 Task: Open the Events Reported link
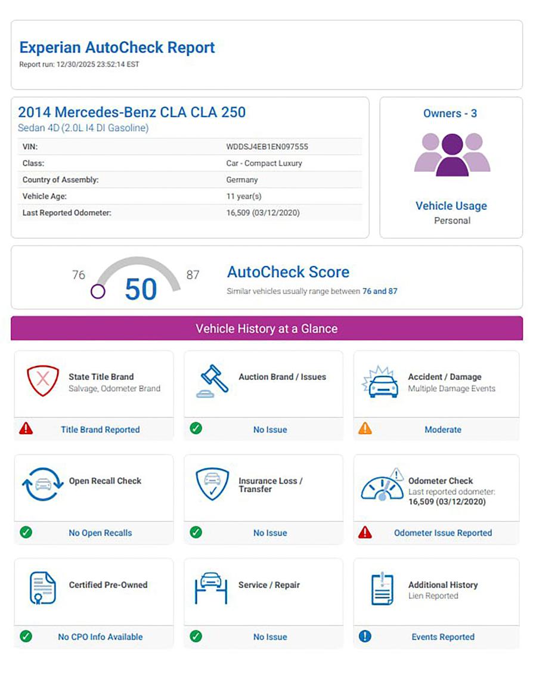[x=443, y=637]
